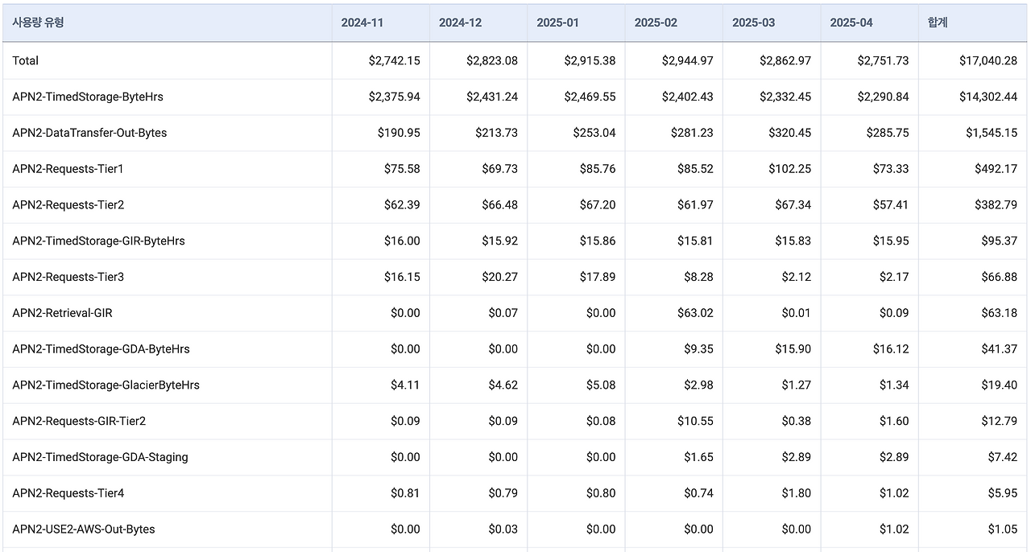Click the 2024-11 column header

[x=362, y=23]
